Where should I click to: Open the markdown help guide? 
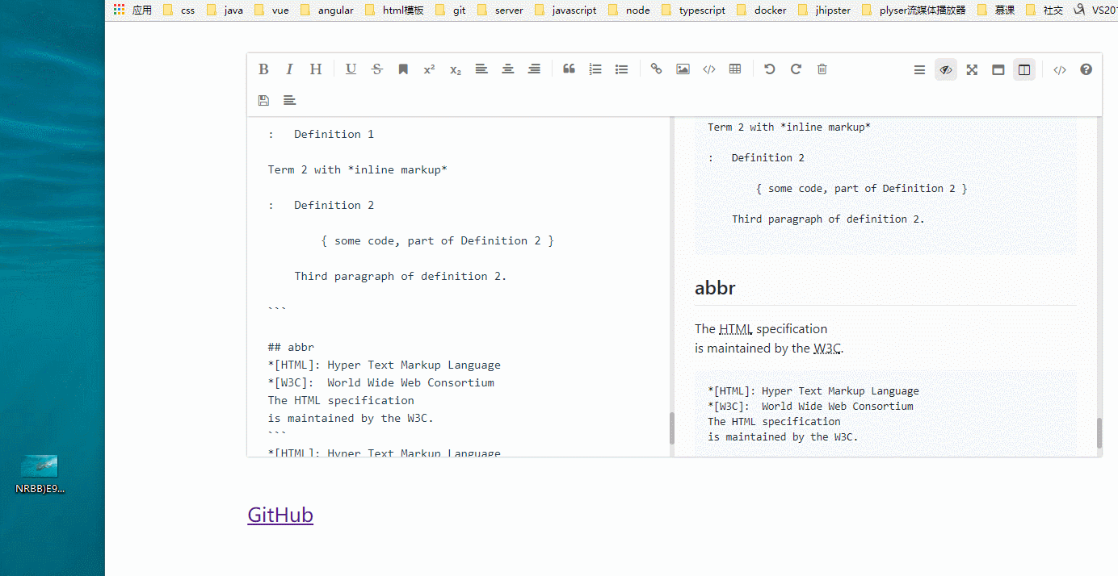pos(1086,69)
